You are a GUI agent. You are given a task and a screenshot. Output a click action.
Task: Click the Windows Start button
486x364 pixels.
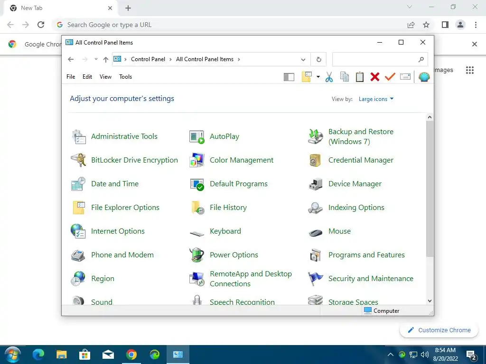pyautogui.click(x=12, y=355)
